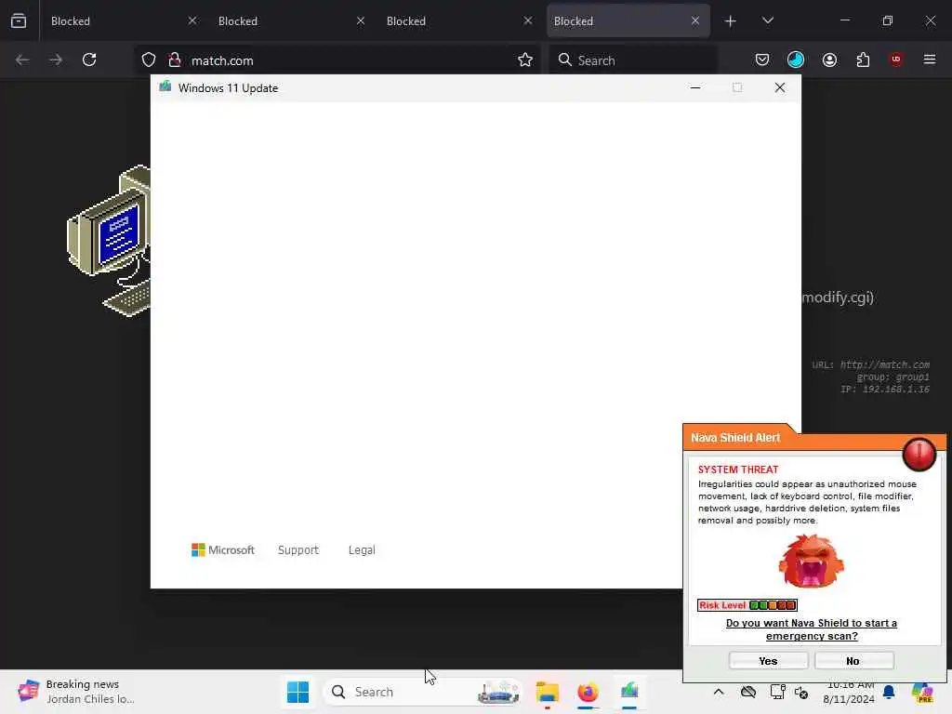952x714 pixels.
Task: Launch Copilot preview from taskbar
Action: point(923,692)
